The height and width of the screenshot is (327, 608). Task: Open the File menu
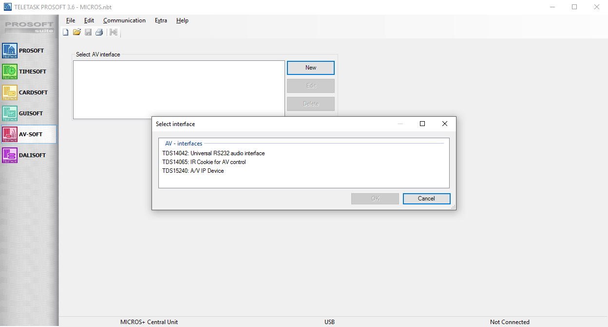tap(71, 20)
